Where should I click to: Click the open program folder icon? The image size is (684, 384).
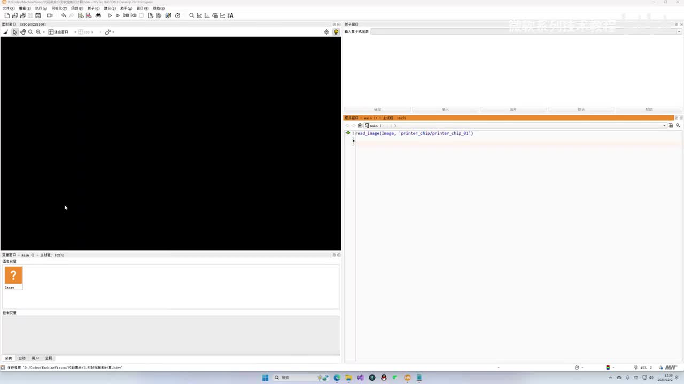(x=15, y=15)
